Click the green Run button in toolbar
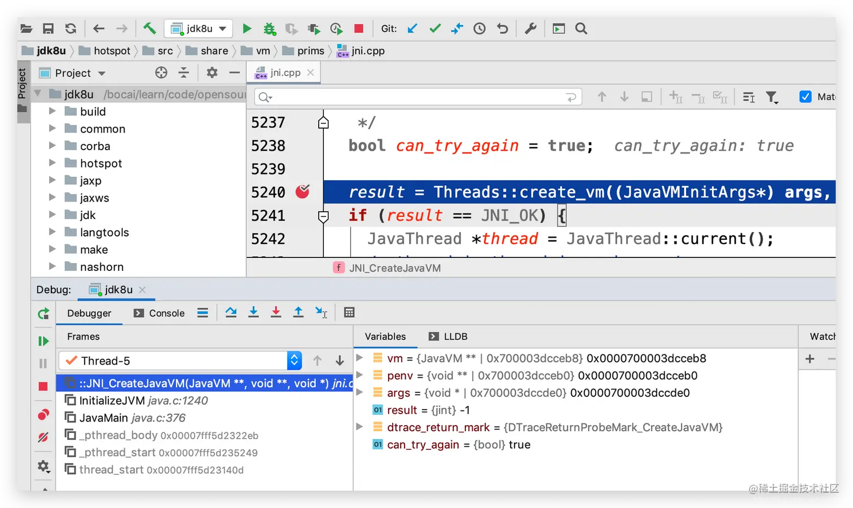853x508 pixels. 247,28
